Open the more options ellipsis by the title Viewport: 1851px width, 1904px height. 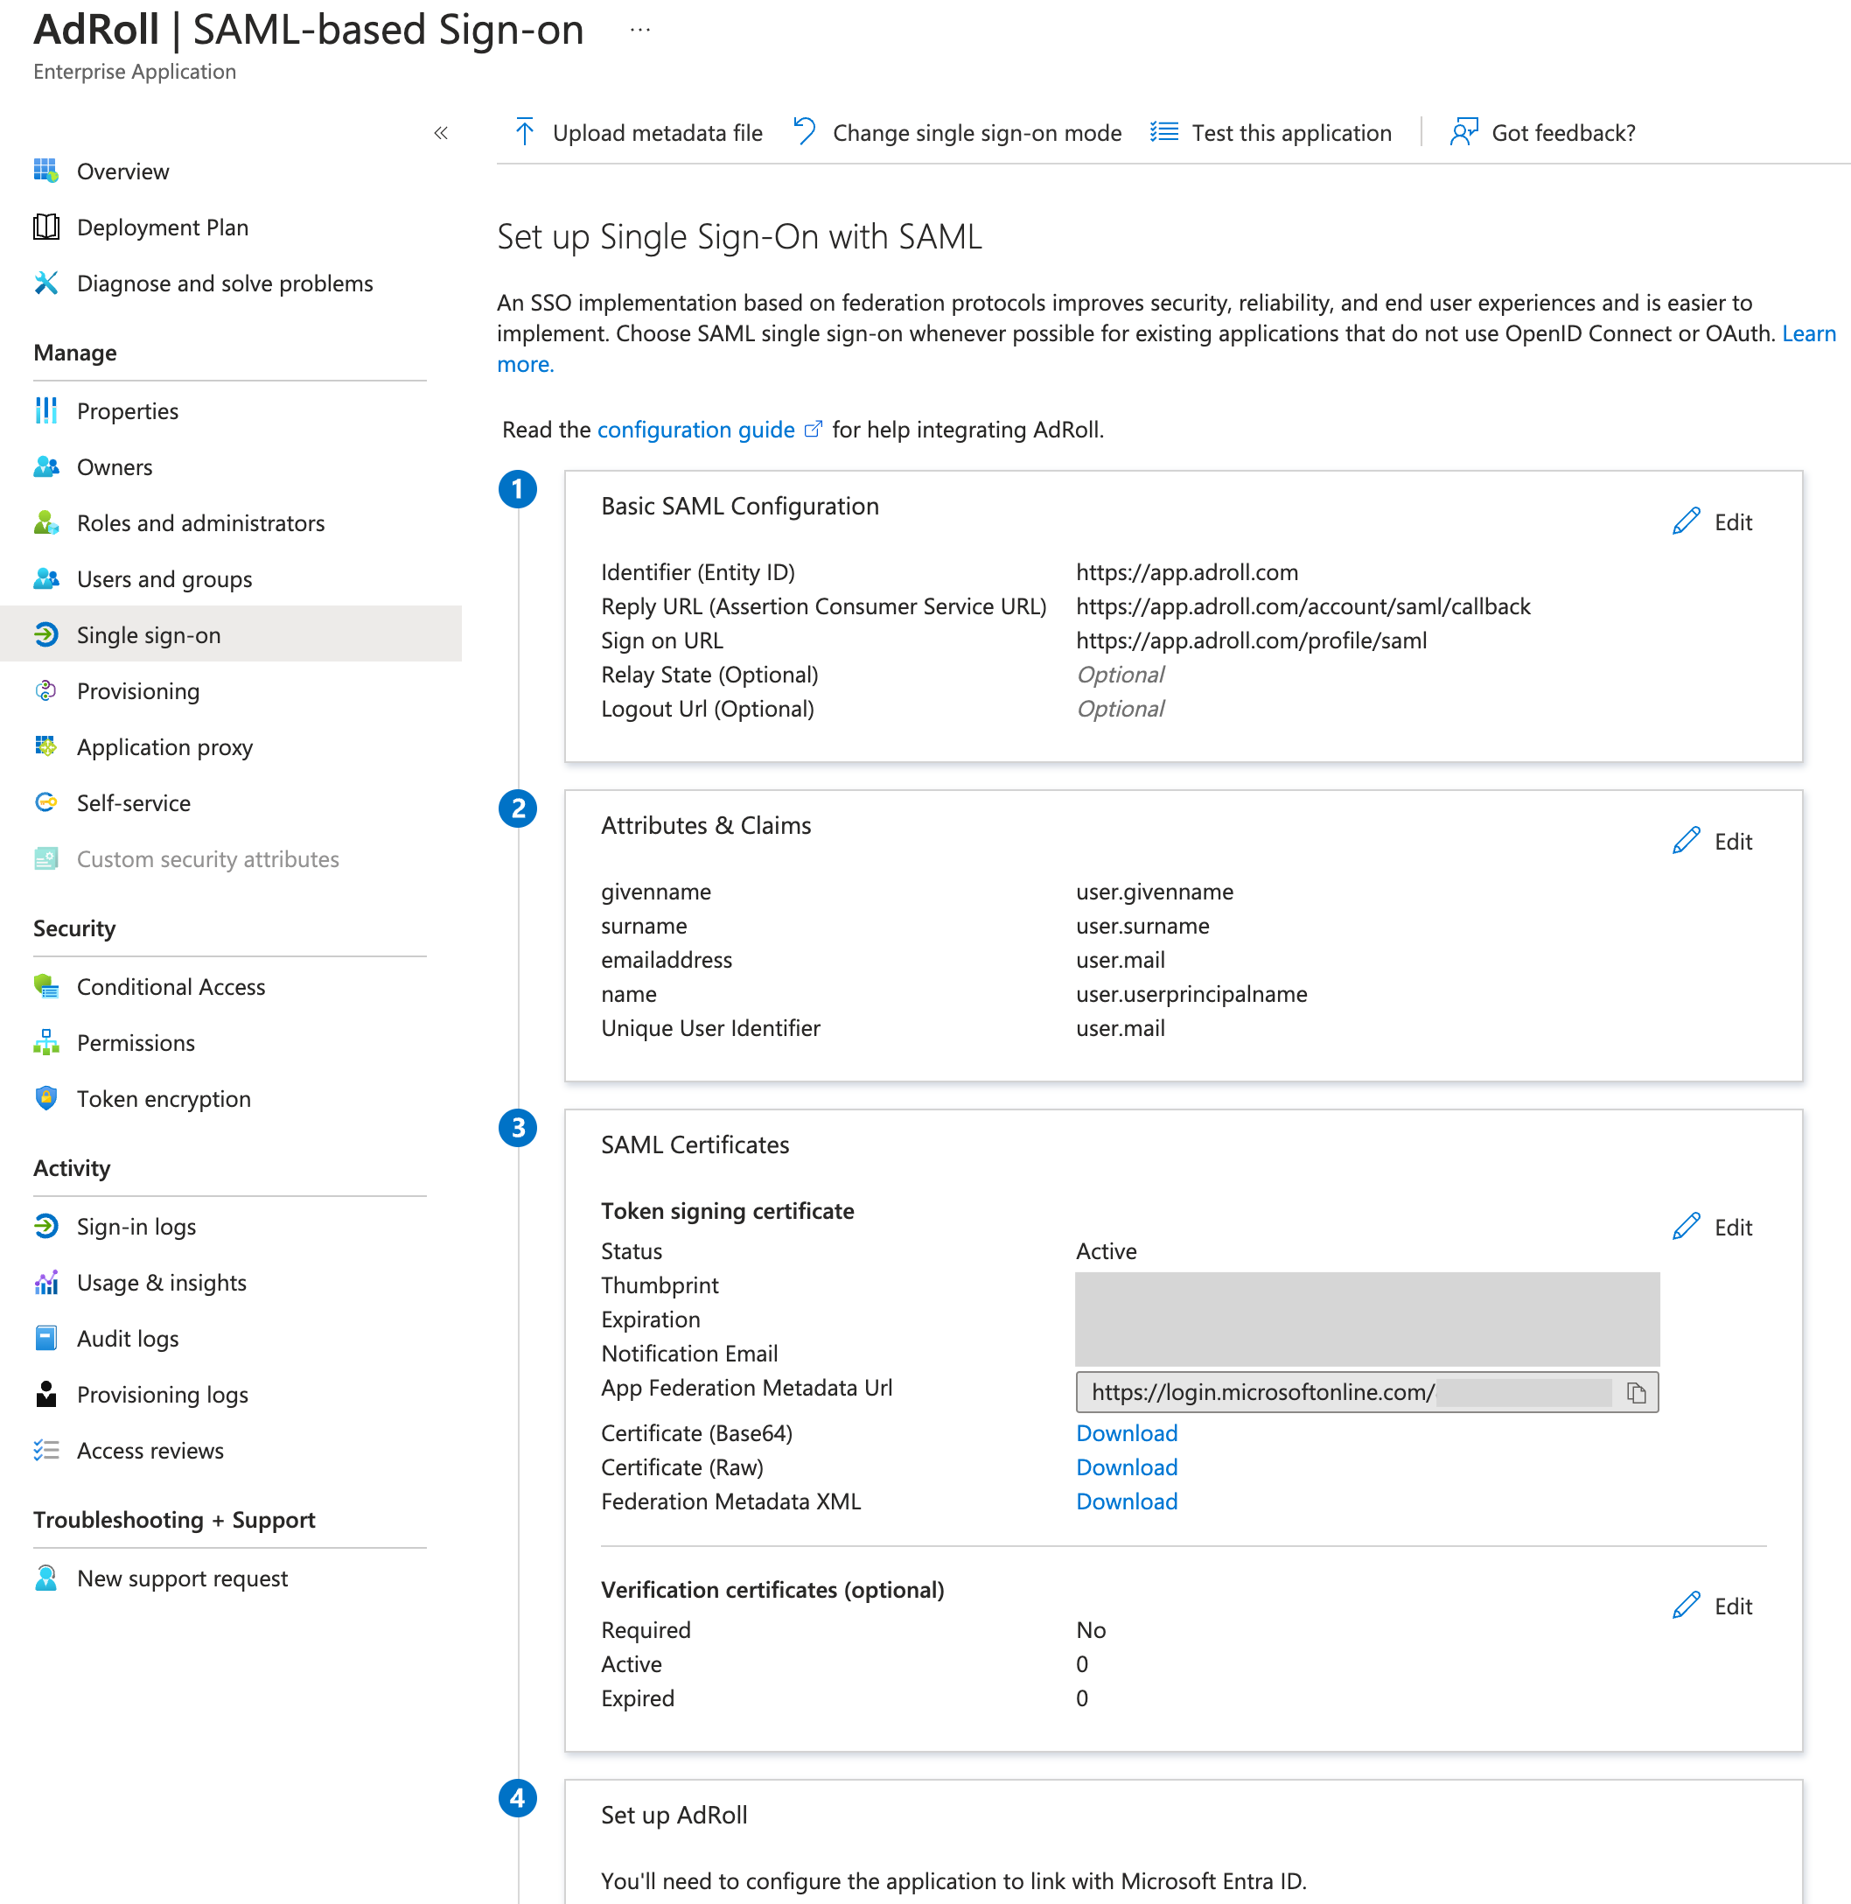pyautogui.click(x=639, y=30)
